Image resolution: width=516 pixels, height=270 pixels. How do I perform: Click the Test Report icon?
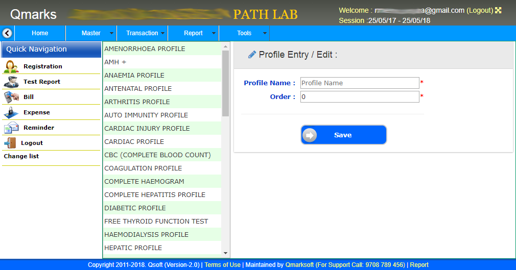click(x=11, y=82)
